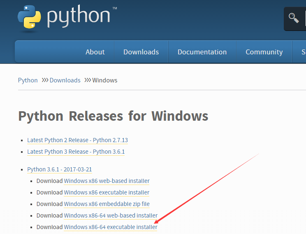Screen dimensions: 306x234
Task: Download Windows x86-64 executable installer
Action: tap(111, 227)
